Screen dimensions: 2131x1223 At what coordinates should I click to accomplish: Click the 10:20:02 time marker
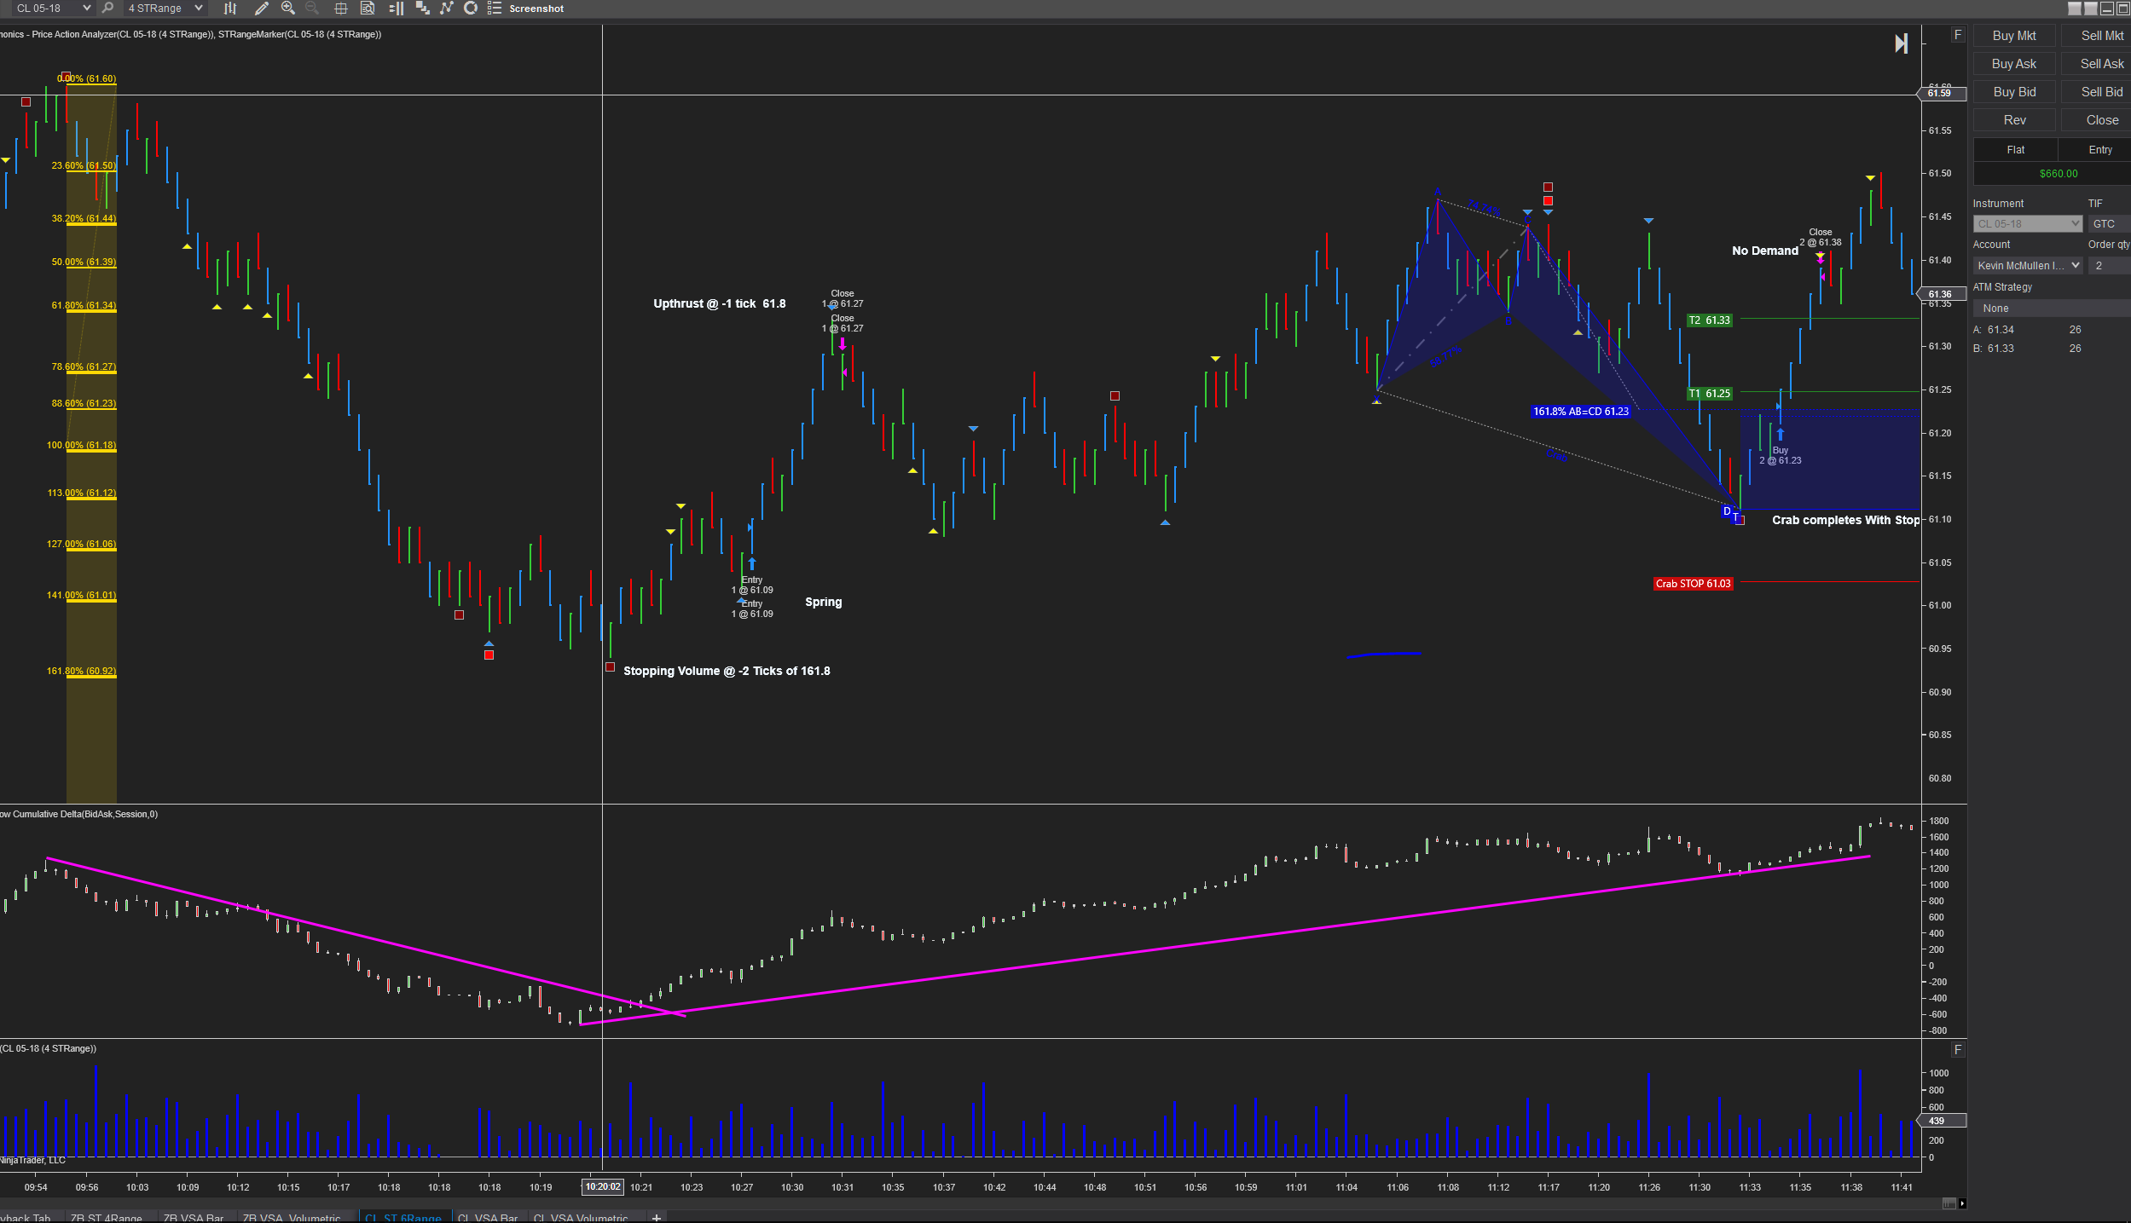click(603, 1187)
